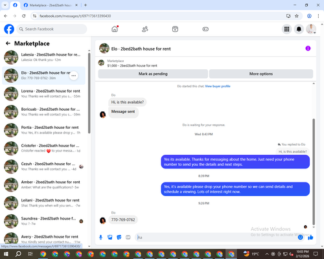Attach a photo with the image icon
The image size is (324, 259).
coord(110,238)
